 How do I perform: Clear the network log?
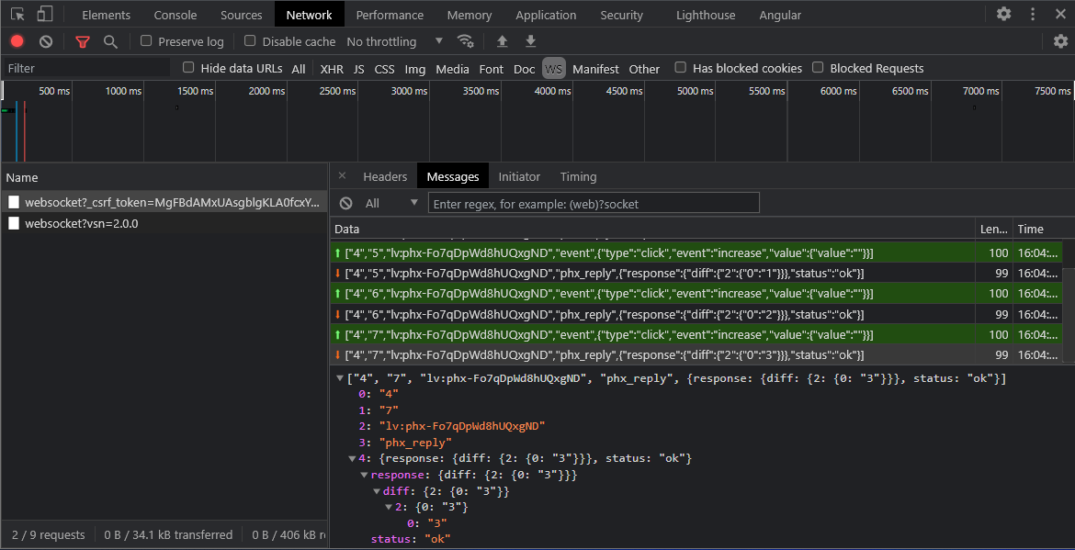(45, 41)
